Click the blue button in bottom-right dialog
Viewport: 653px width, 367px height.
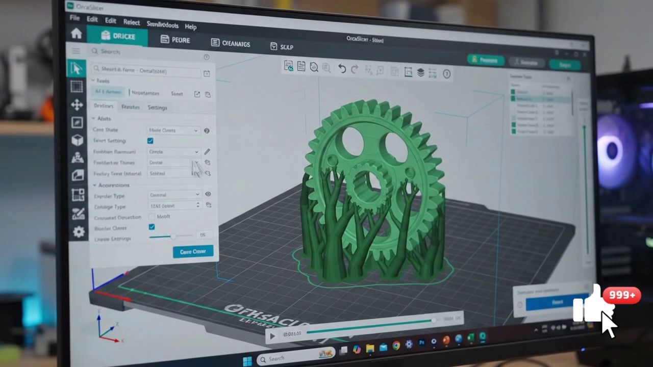(x=557, y=303)
